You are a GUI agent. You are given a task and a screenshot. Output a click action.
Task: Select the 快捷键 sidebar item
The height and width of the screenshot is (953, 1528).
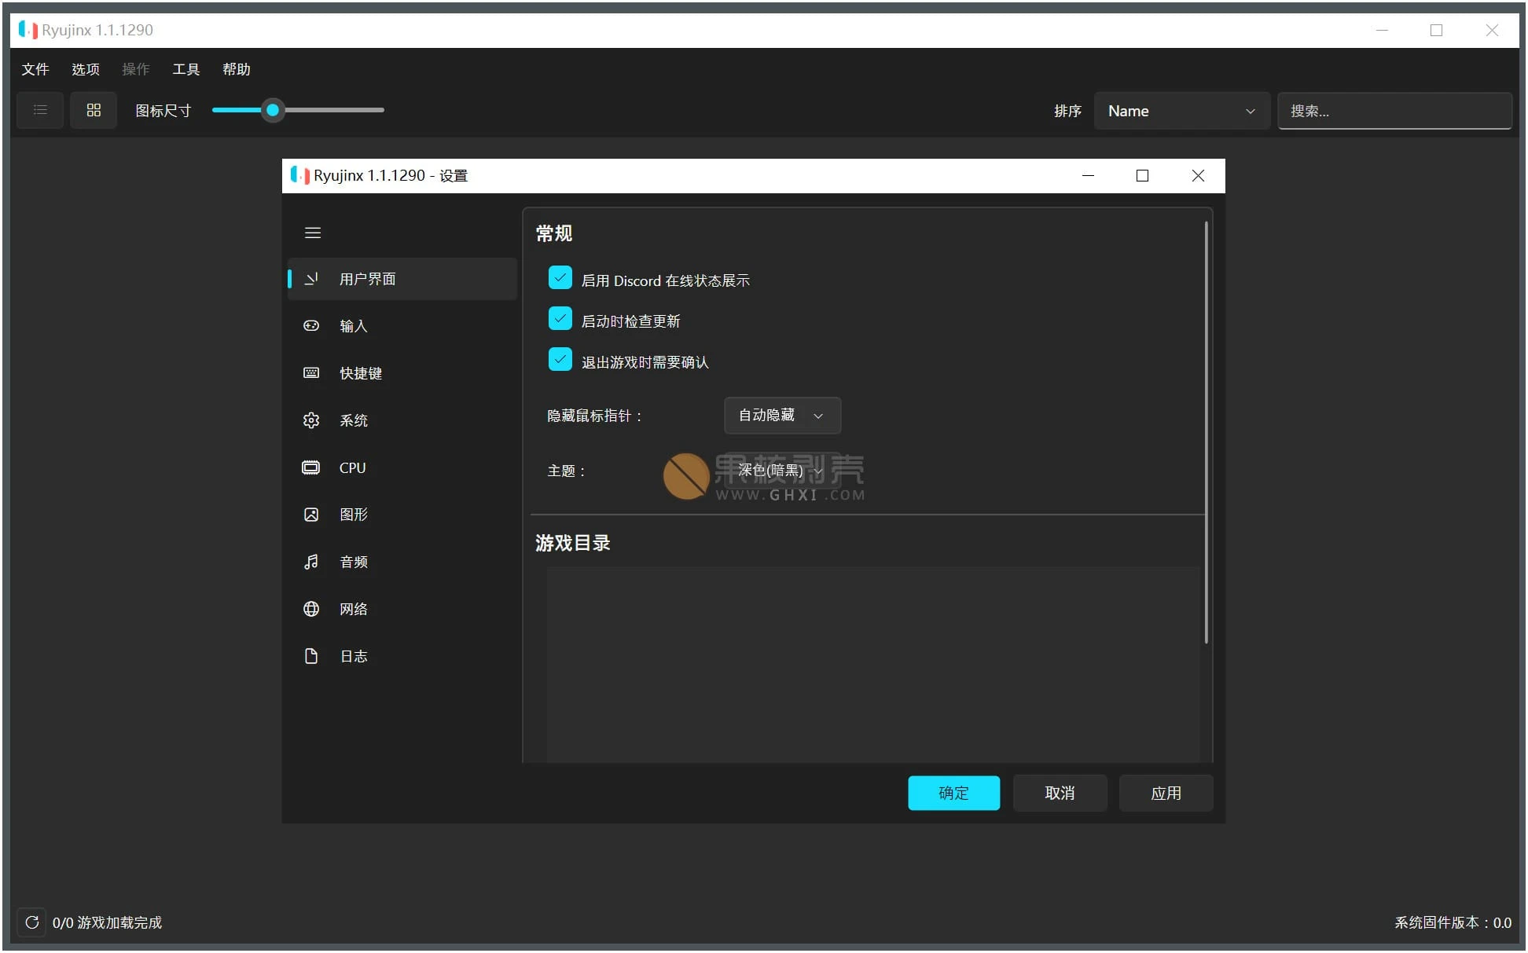click(360, 373)
